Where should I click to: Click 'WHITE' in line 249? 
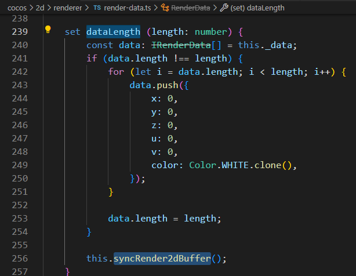click(235, 165)
